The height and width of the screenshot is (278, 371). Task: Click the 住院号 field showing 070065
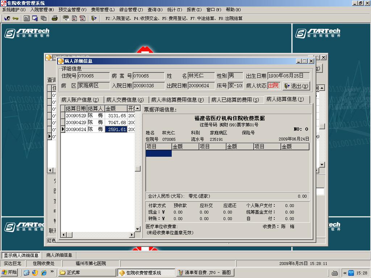(94, 76)
